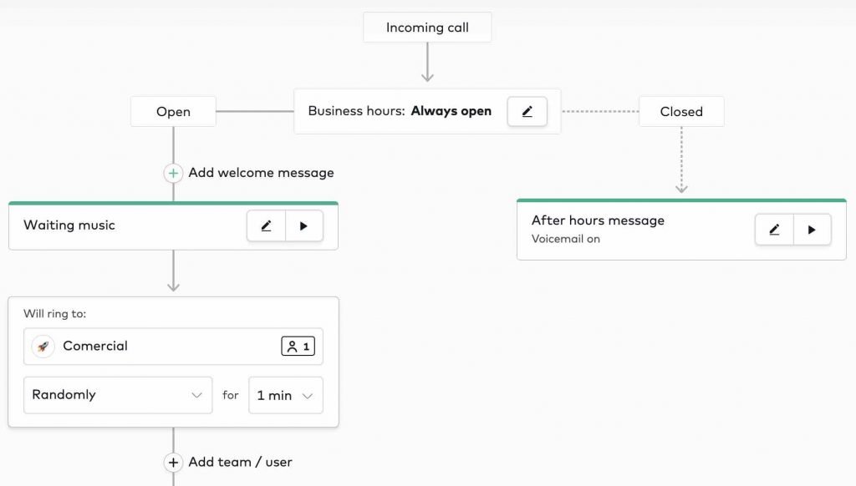This screenshot has width=856, height=486.
Task: Click Add welcome message
Action: (262, 173)
